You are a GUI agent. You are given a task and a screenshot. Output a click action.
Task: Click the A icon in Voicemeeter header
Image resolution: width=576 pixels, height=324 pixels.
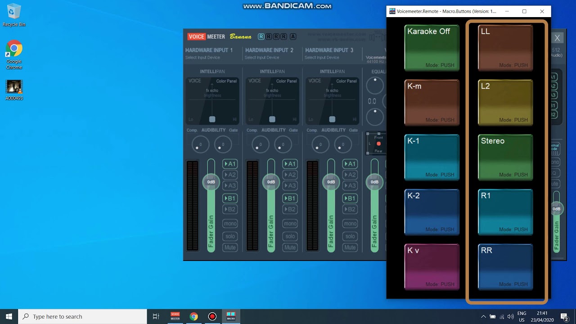(293, 36)
